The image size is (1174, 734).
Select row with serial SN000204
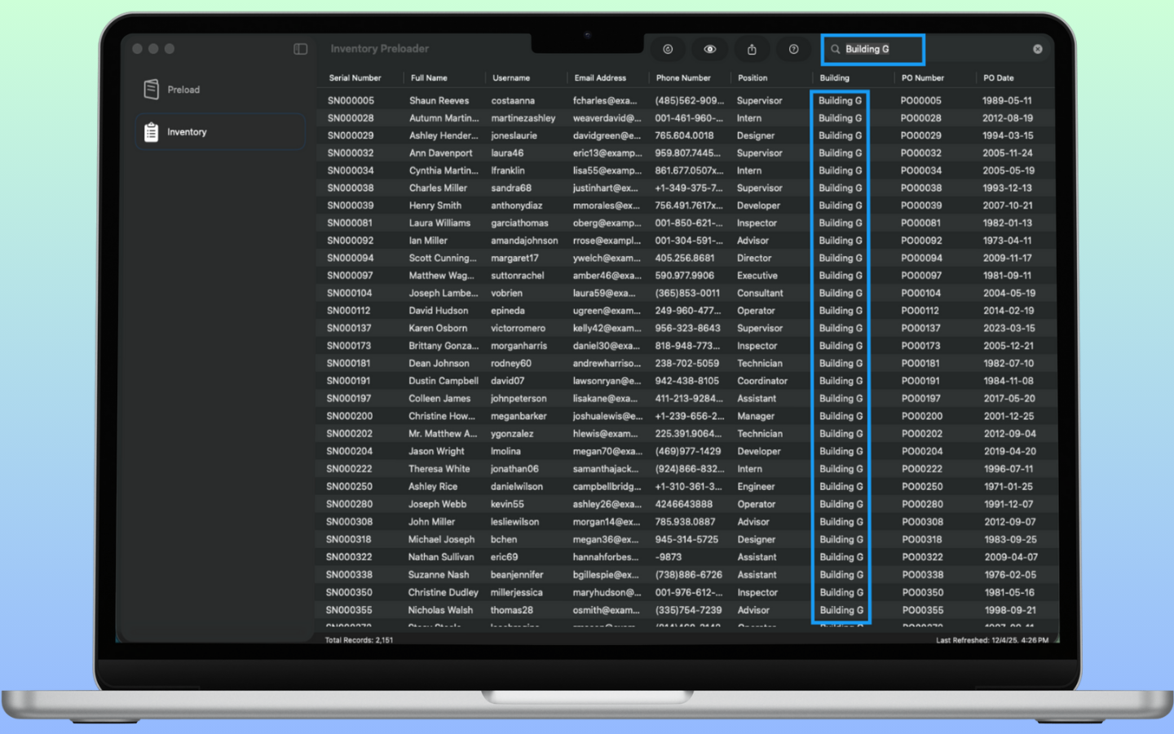[350, 451]
